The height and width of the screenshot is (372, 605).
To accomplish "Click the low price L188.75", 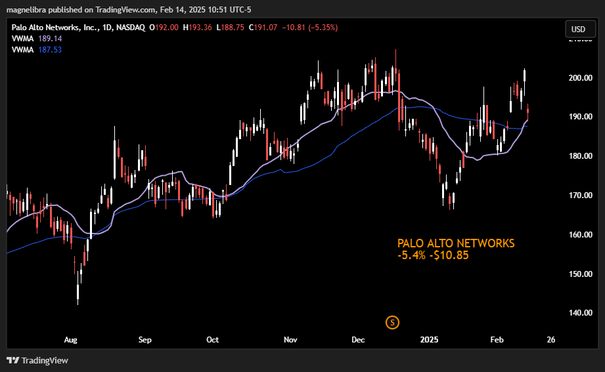I will click(230, 28).
